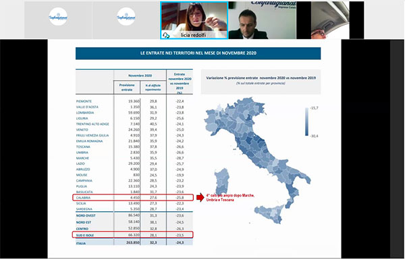
Task: Click the 'PUGLIA' row label
Action: pyautogui.click(x=82, y=186)
